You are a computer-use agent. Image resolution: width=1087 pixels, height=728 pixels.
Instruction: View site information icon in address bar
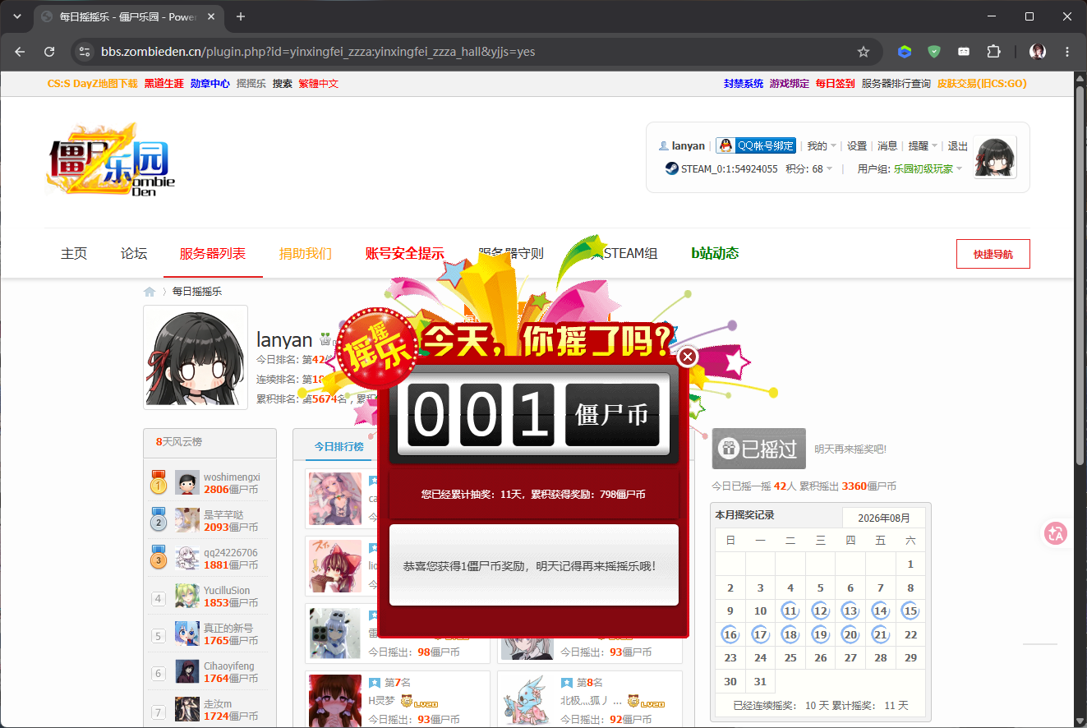point(84,52)
